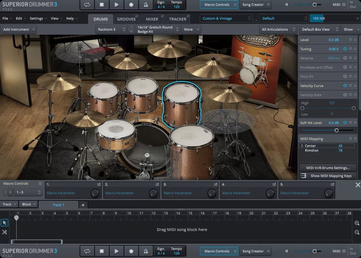Viewport: 361px width, 258px height.
Task: Click the detach icon on the GROOVES tab
Action: (x=137, y=16)
